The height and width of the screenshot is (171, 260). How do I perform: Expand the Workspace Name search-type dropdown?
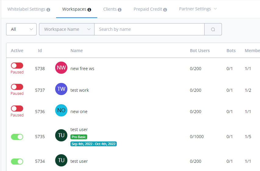pyautogui.click(x=67, y=29)
